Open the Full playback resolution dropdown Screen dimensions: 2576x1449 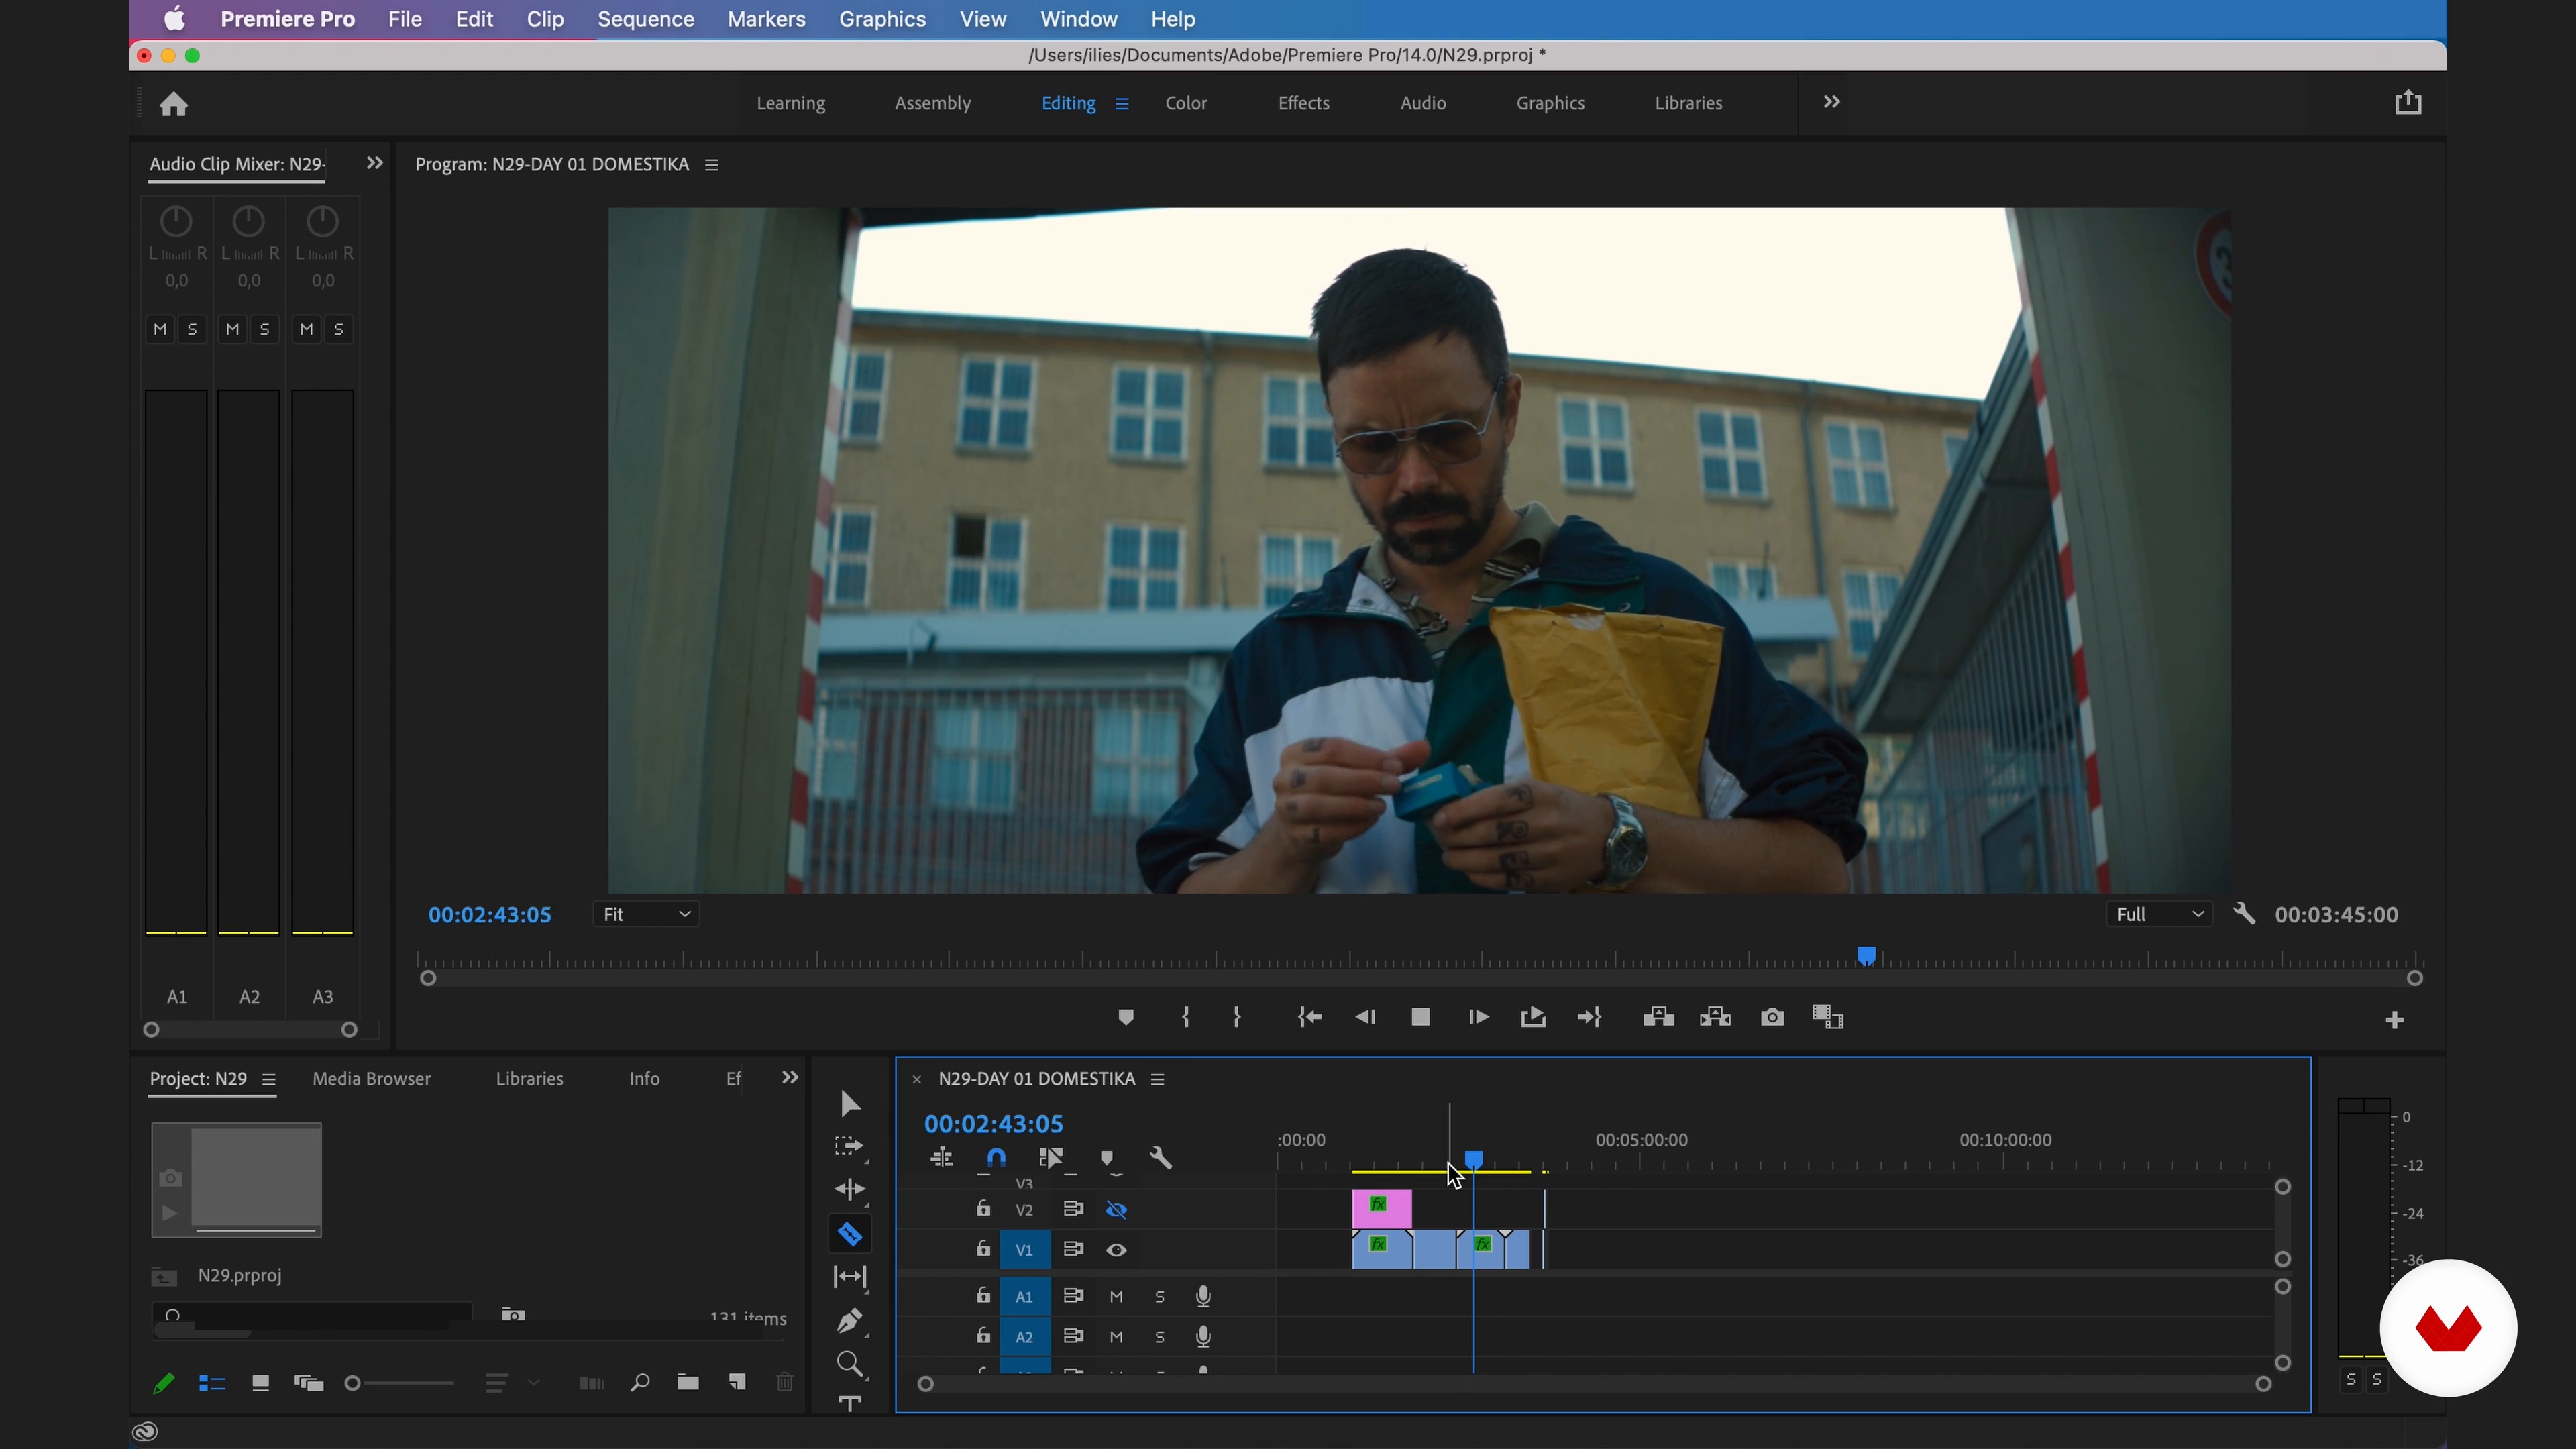pos(2160,914)
